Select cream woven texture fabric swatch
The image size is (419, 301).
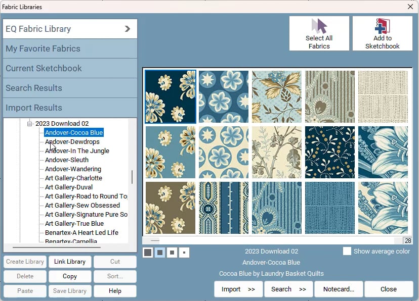pos(383,96)
